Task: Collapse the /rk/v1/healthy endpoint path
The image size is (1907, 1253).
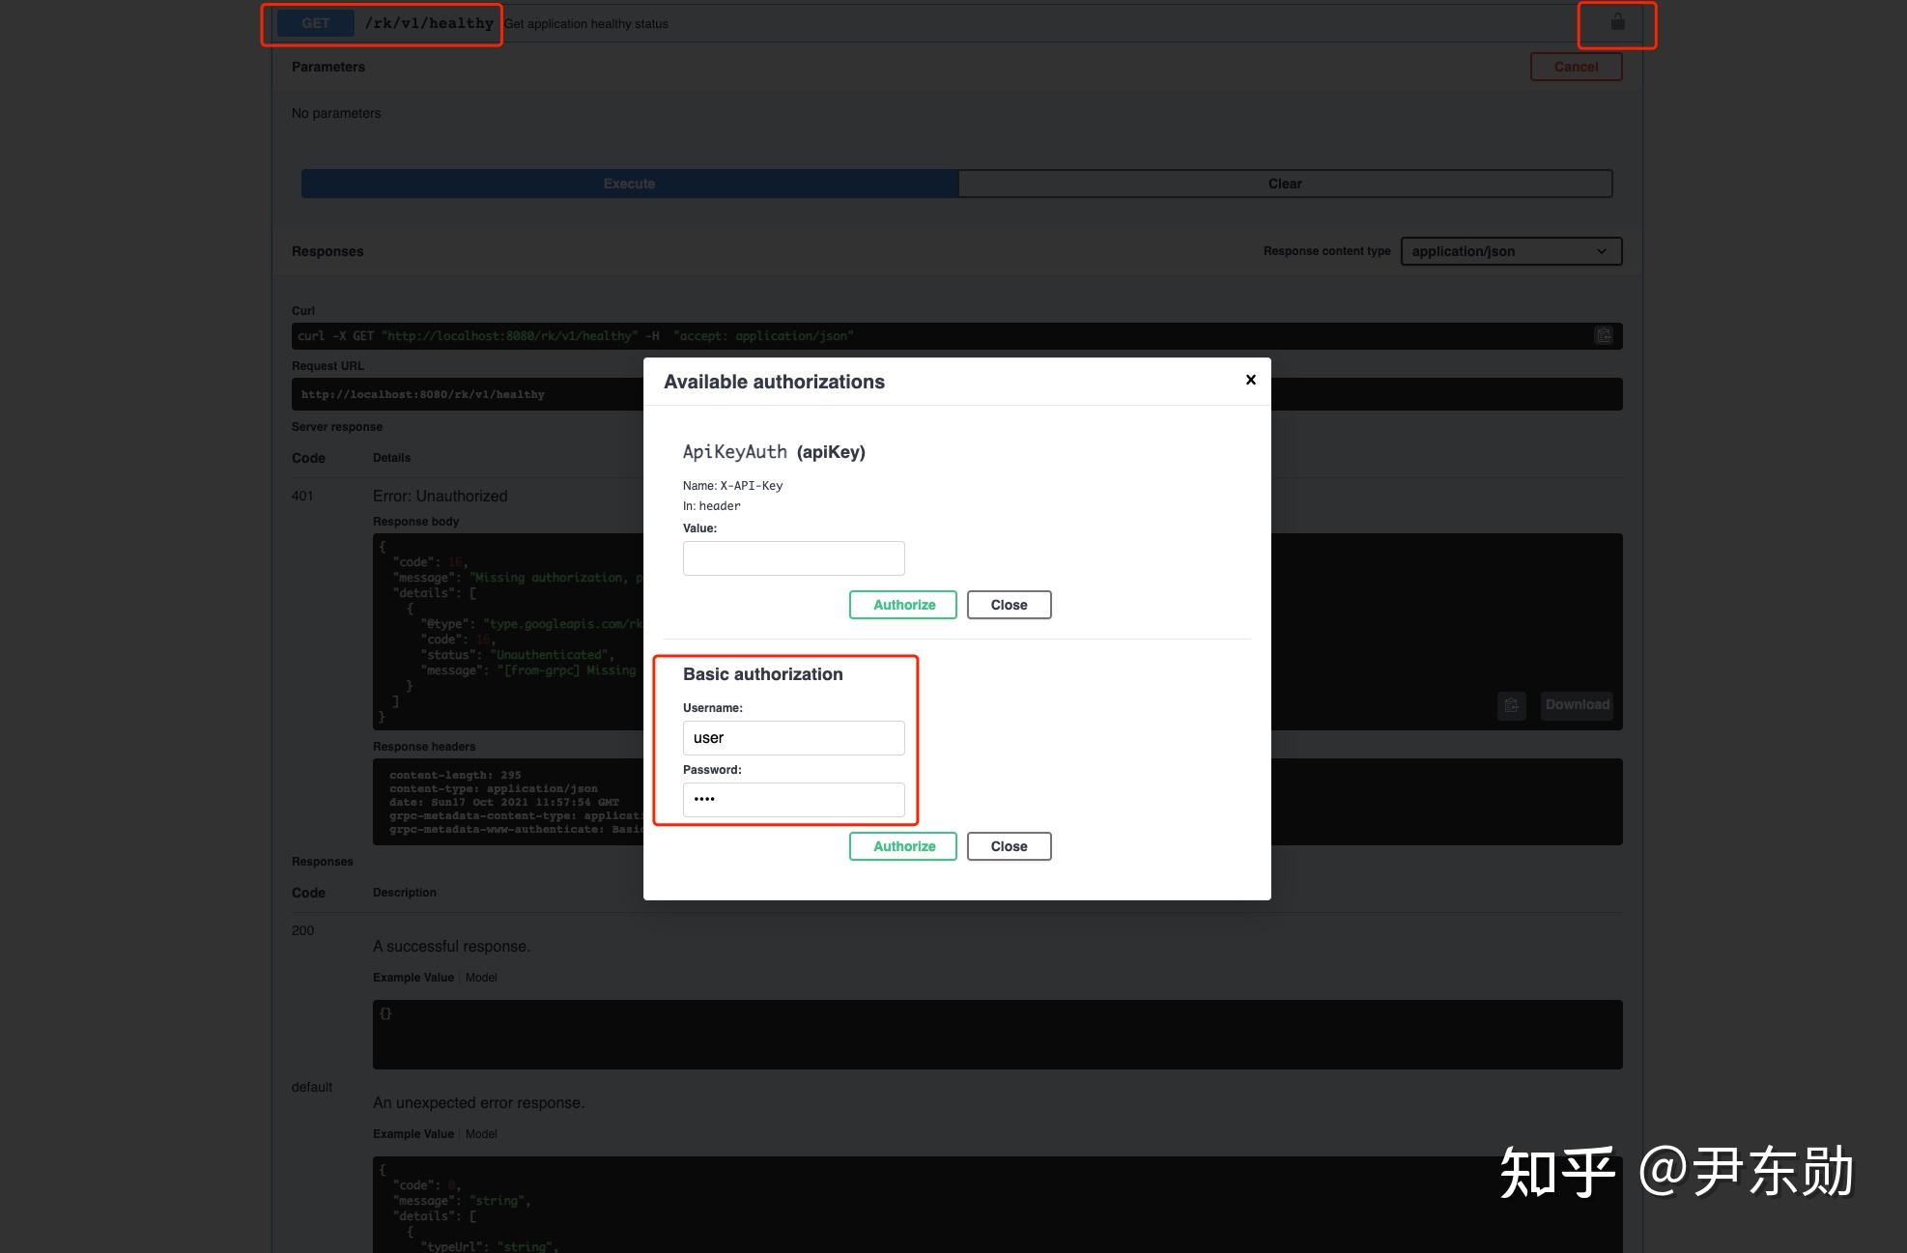Action: (x=429, y=23)
